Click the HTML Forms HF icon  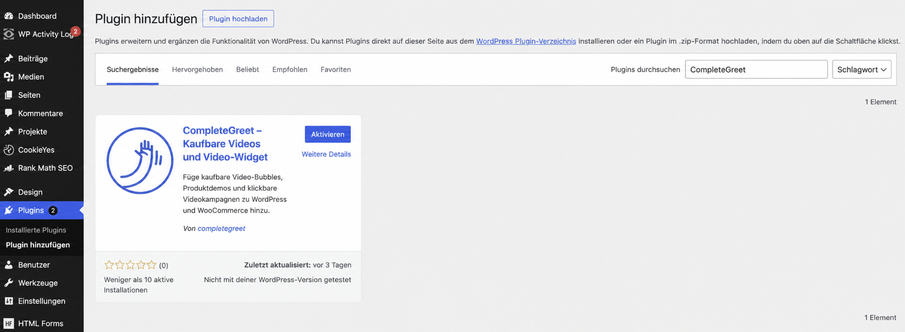coord(8,324)
